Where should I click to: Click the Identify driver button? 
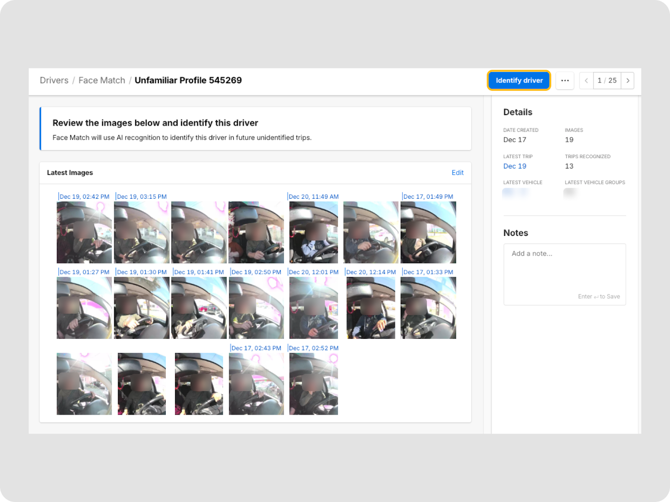pyautogui.click(x=519, y=80)
